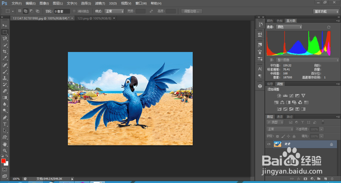Open the 样式 style dropdown
The width and height of the screenshot is (341, 183).
[x=114, y=11]
